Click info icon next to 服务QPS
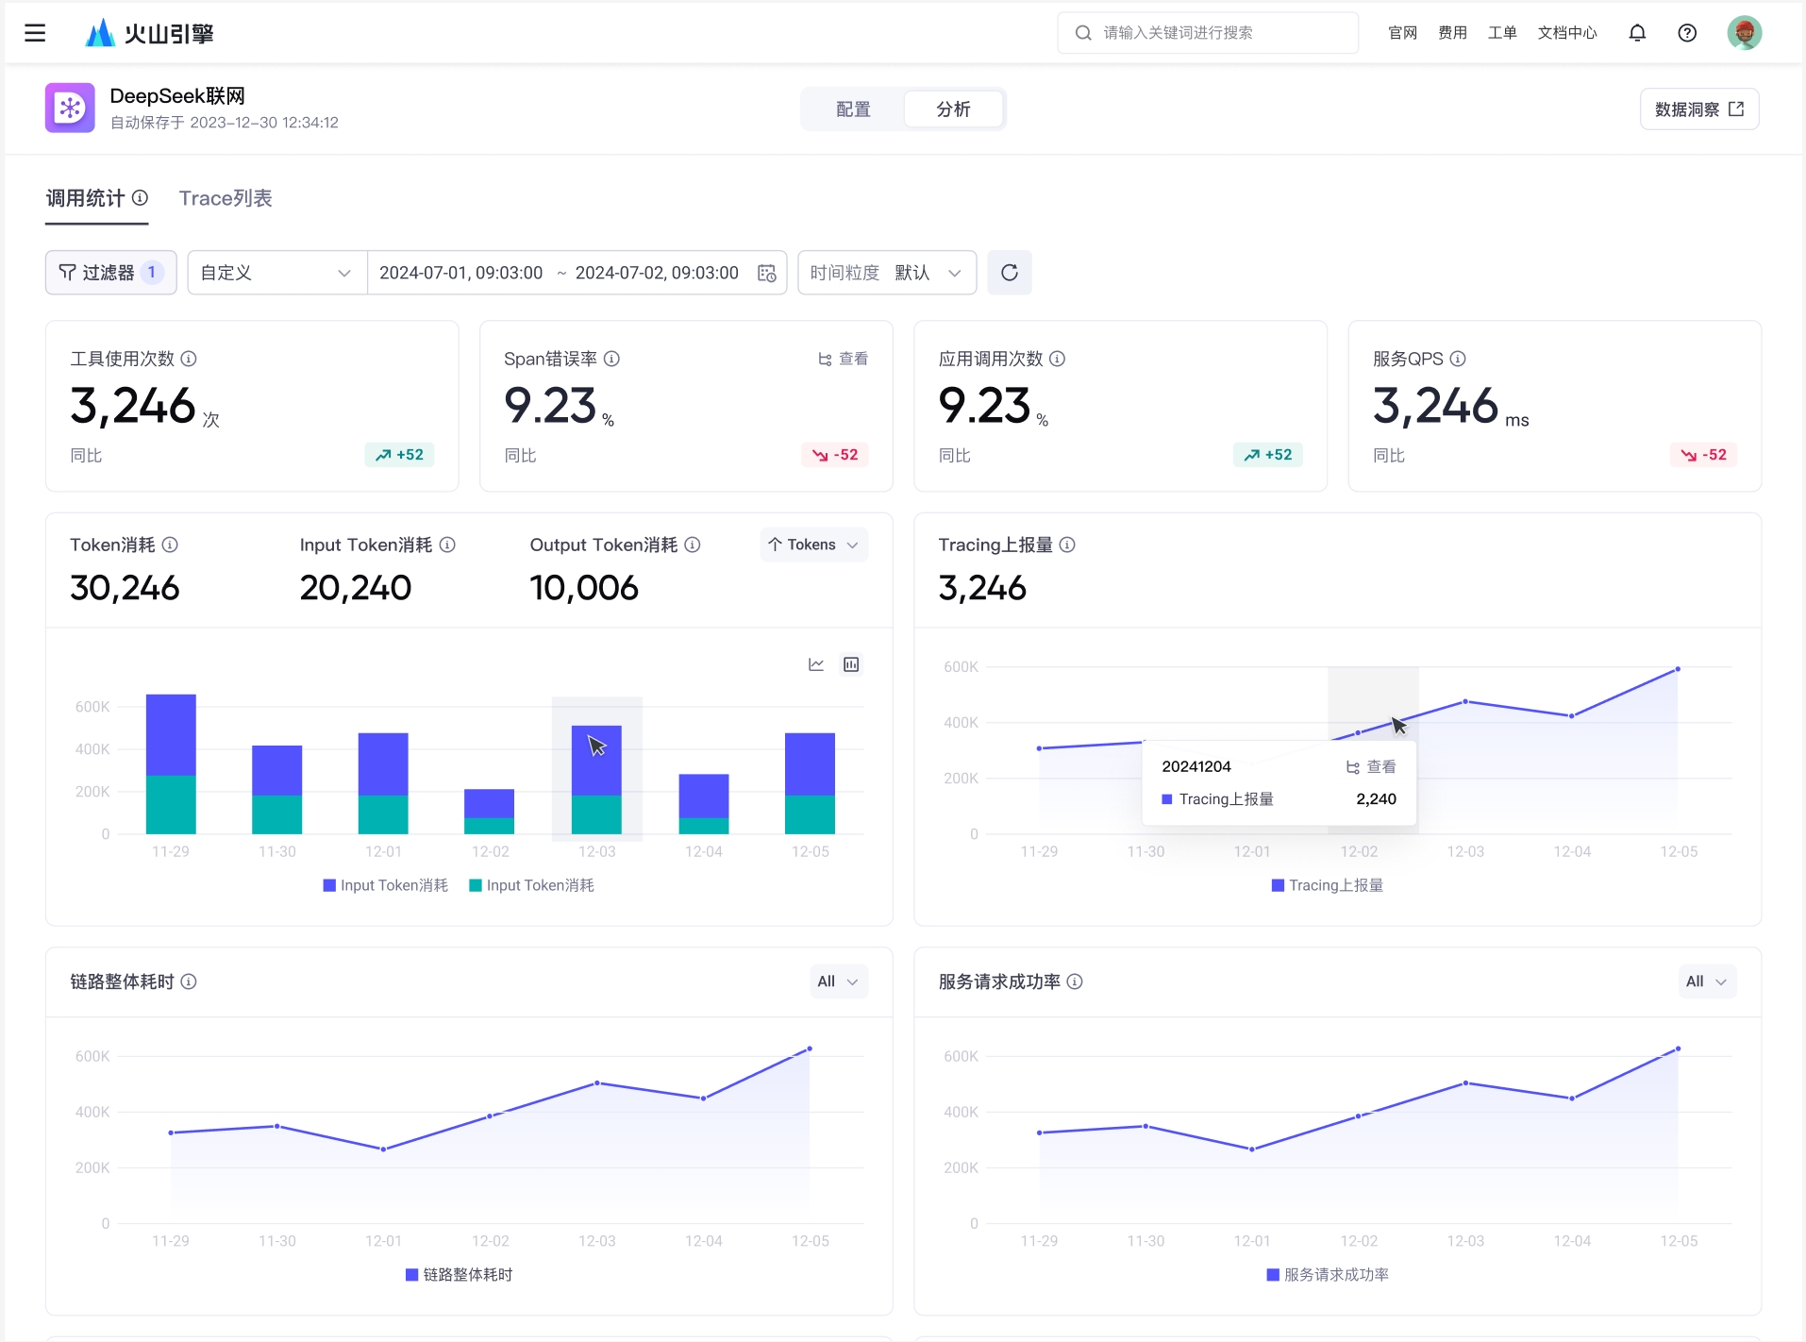Screen dimensions: 1806x1342 click(1458, 359)
